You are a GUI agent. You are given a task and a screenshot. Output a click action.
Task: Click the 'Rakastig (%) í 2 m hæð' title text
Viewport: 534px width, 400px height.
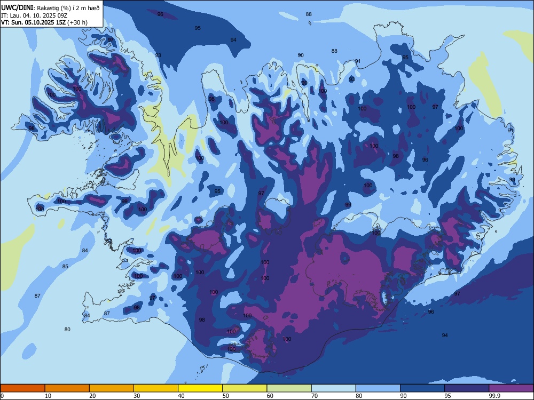click(x=68, y=8)
